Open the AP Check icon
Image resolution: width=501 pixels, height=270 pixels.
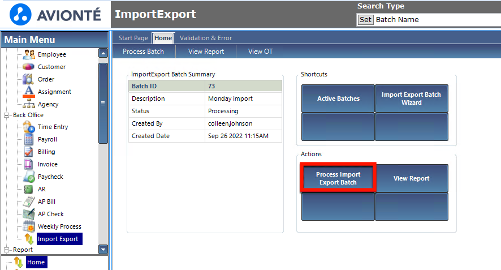click(29, 214)
